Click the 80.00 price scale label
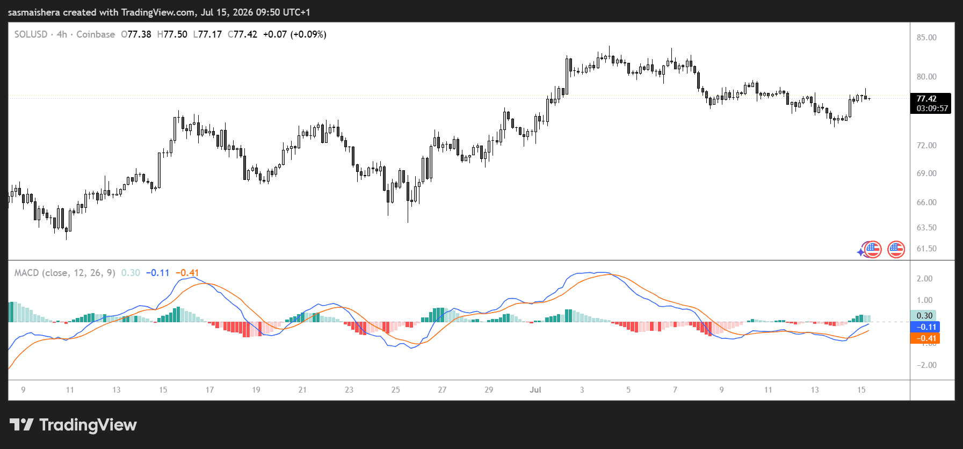963x449 pixels. click(x=926, y=77)
